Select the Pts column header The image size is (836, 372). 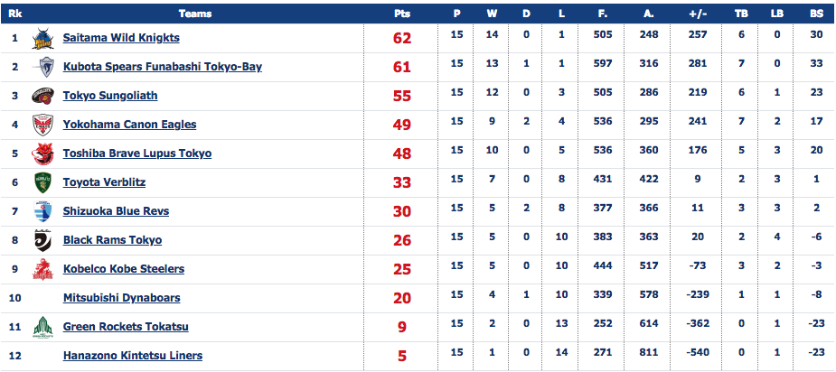(x=401, y=14)
